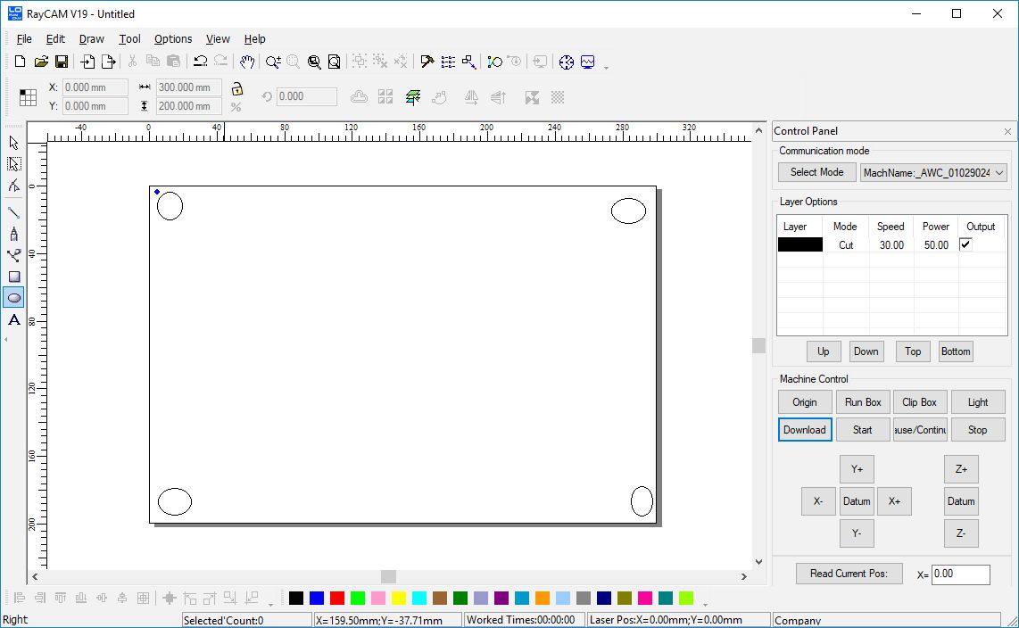Select the Text tool in left toolbar
1019x628 pixels.
[x=14, y=319]
